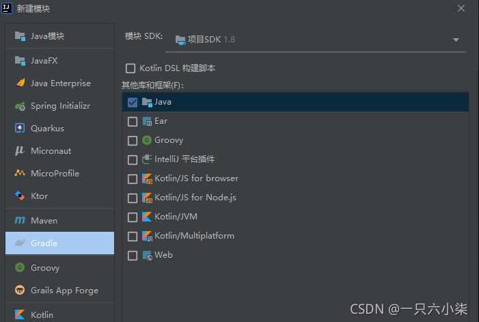Click the Ear row label
Viewport: 479px width, 322px height.
(161, 121)
